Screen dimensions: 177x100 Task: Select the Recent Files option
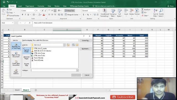[27, 65]
